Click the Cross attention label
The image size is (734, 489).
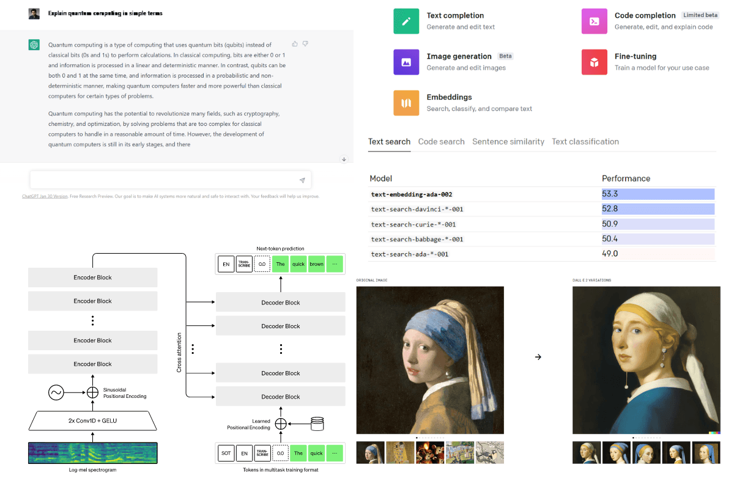[x=179, y=353]
